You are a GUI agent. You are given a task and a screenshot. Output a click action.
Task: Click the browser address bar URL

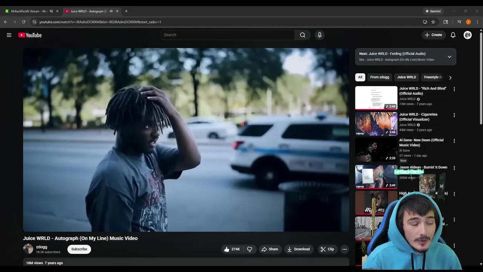pyautogui.click(x=100, y=22)
